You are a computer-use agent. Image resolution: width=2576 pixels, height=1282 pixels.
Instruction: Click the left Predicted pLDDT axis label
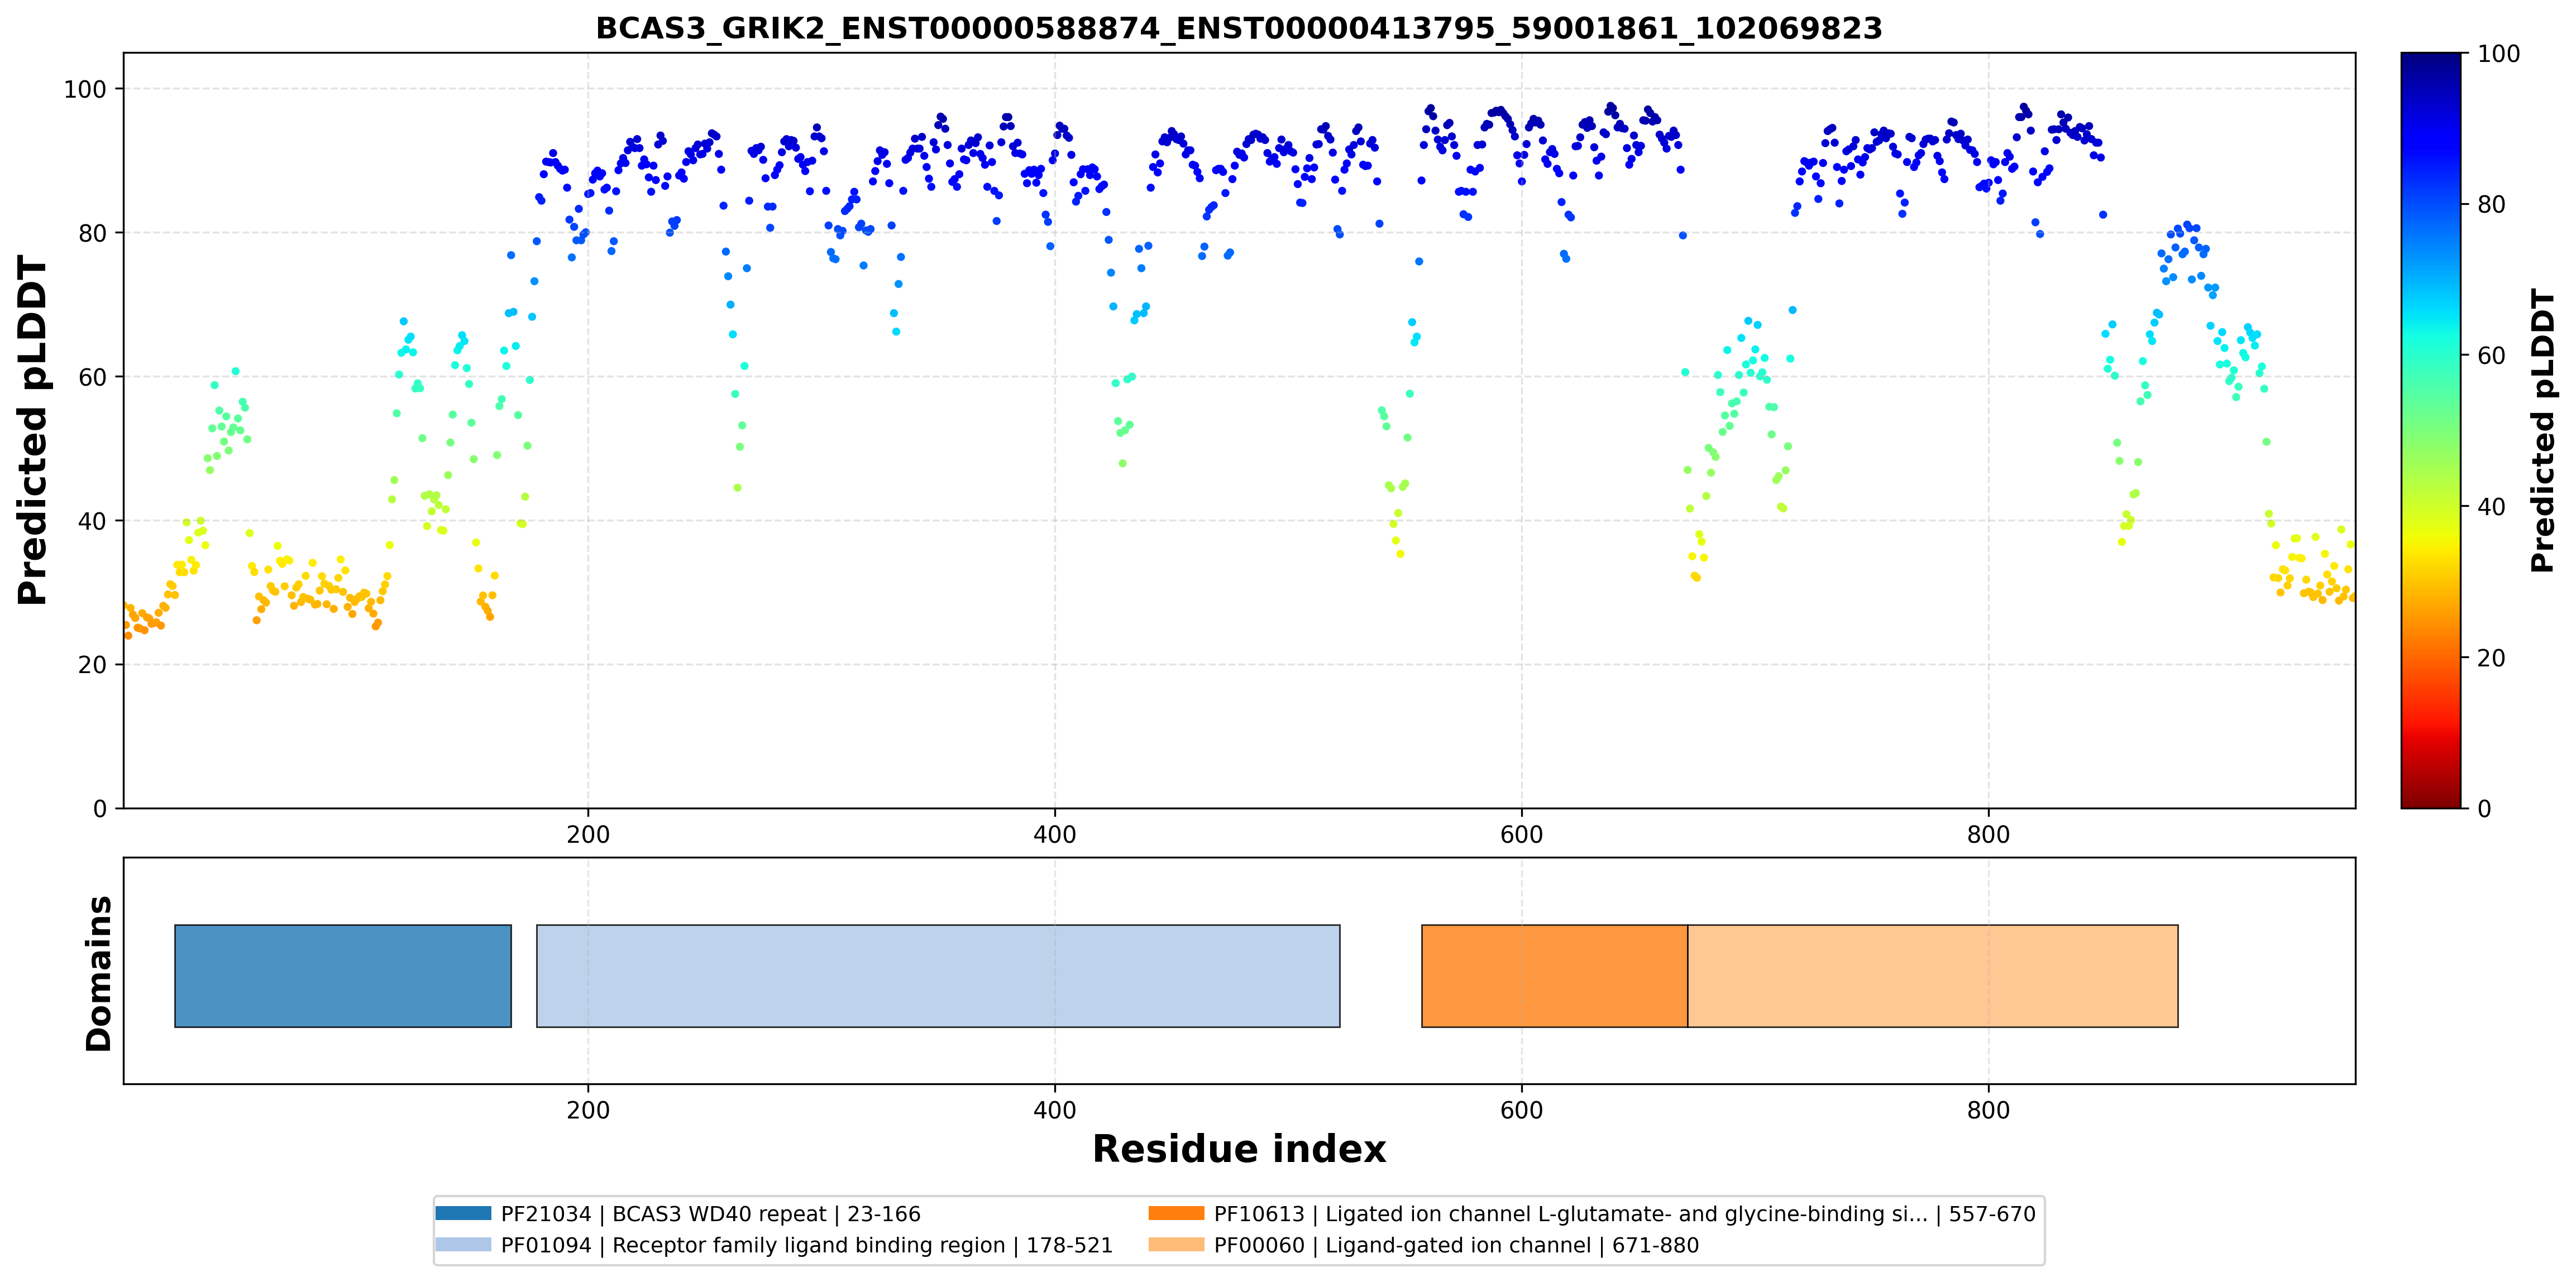click(x=32, y=430)
